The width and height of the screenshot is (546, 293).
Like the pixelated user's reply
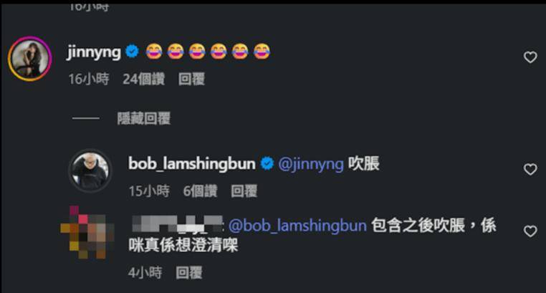tap(530, 231)
